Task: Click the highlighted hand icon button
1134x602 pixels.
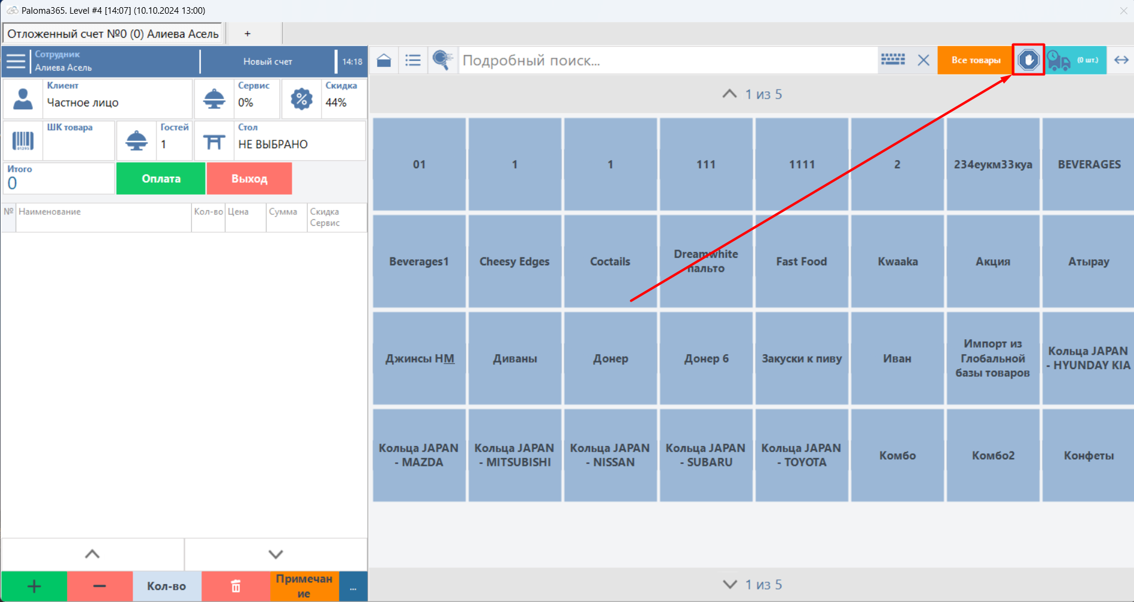Action: point(1028,60)
